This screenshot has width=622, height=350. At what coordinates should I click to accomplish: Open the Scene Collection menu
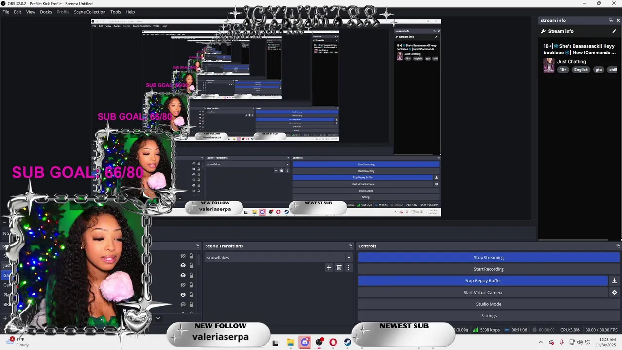(89, 12)
